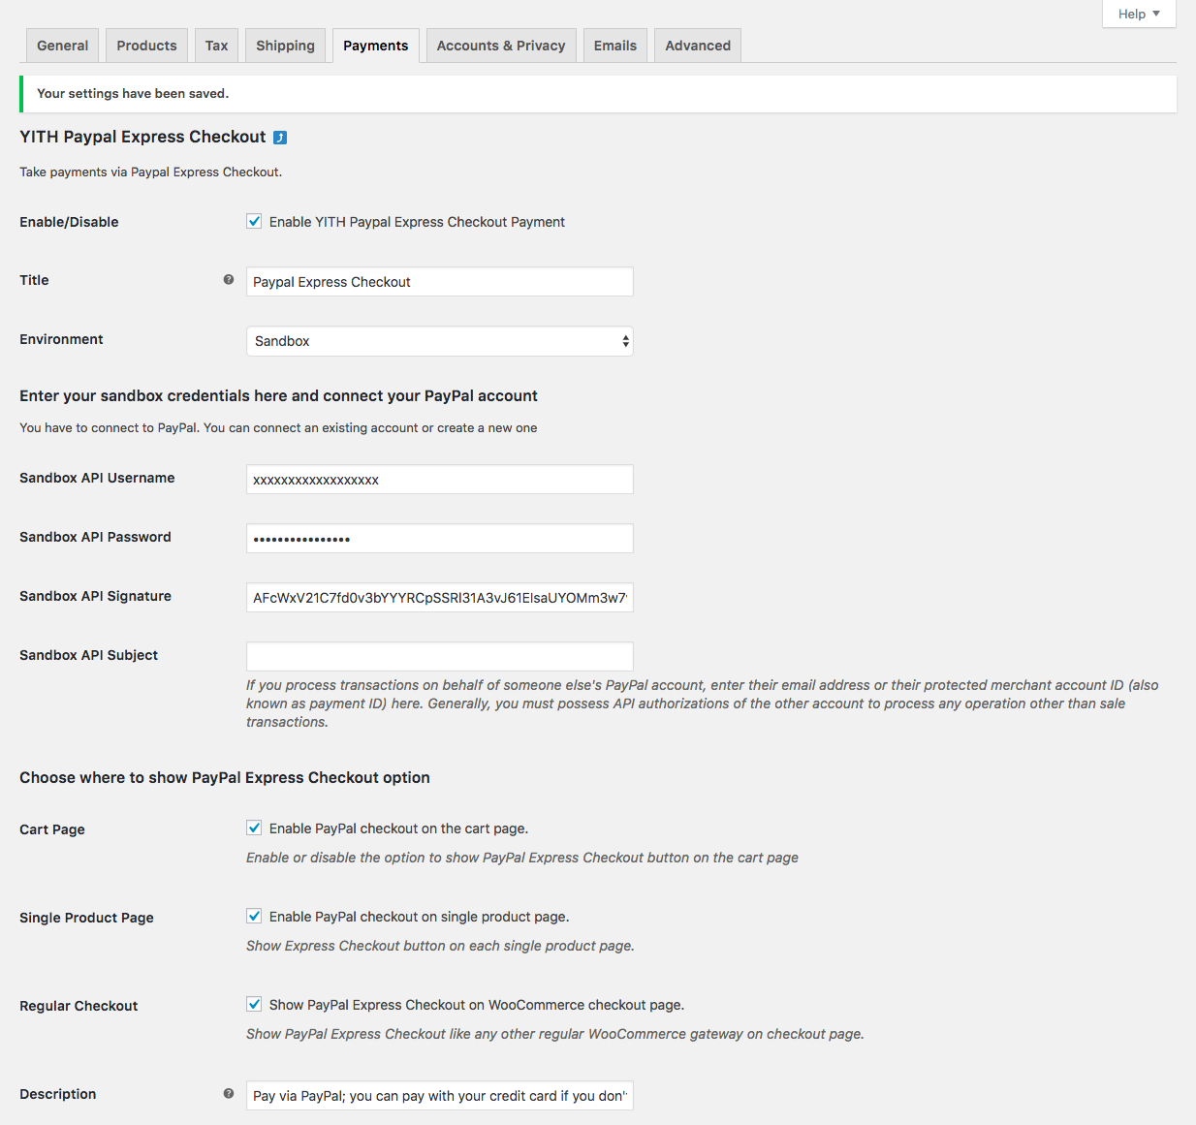Focus the Sandbox API Username field
Image resolution: width=1196 pixels, height=1125 pixels.
pos(439,480)
